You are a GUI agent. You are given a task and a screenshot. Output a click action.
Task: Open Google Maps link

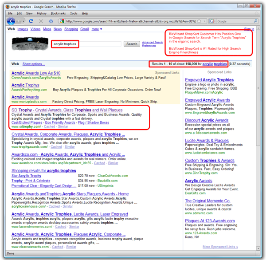[47, 29]
